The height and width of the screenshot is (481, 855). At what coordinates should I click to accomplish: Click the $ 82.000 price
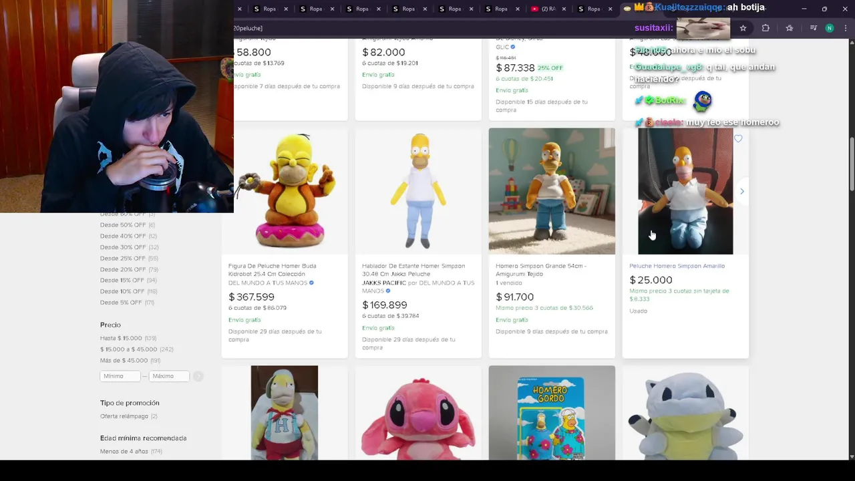coord(383,52)
